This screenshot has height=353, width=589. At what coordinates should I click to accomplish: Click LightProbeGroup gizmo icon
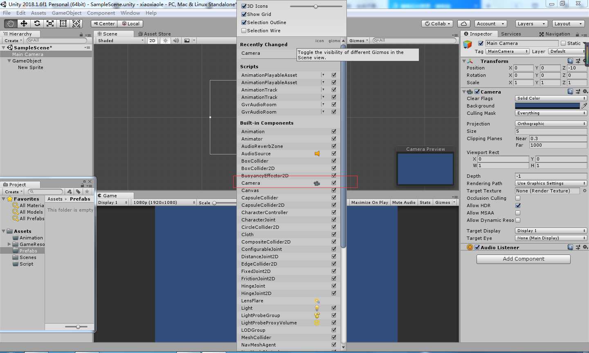317,315
